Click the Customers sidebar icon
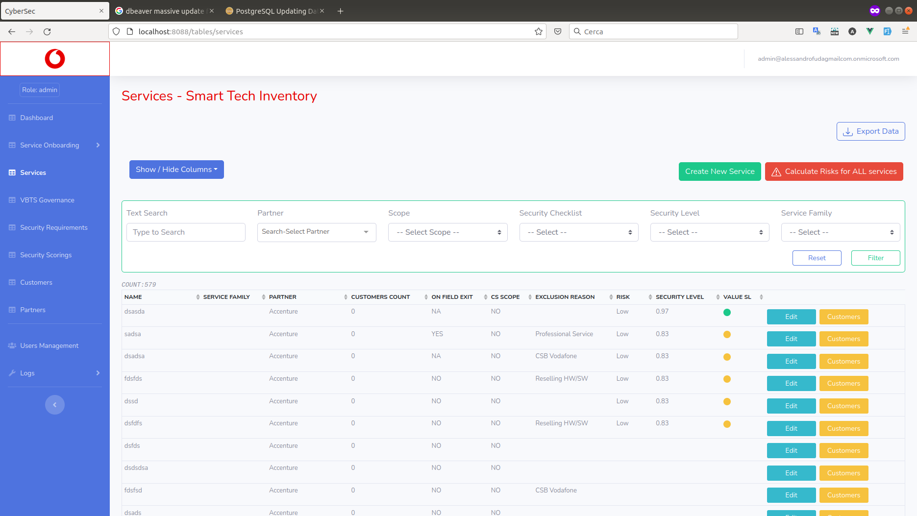 click(x=12, y=282)
